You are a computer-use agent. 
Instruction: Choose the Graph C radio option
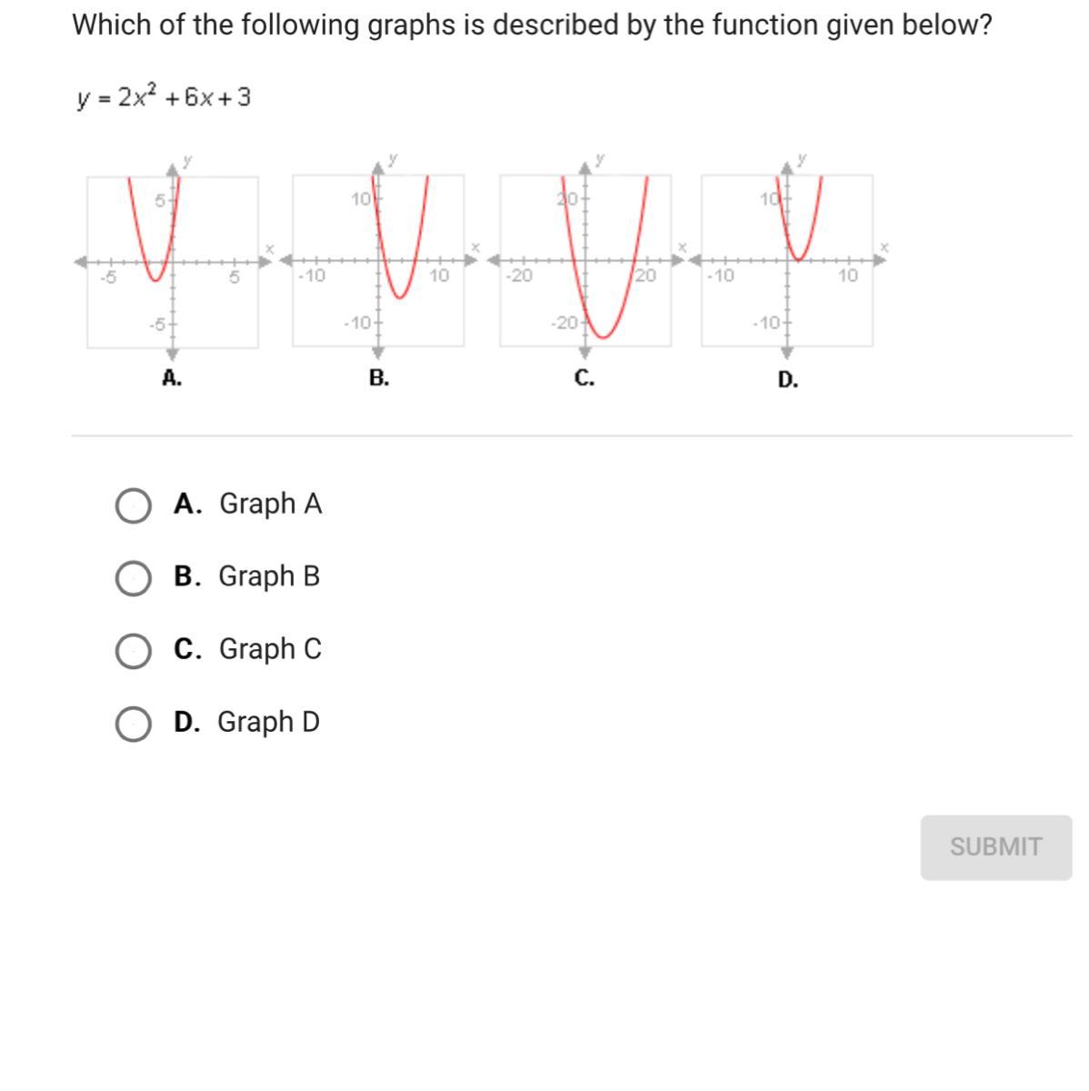[x=134, y=651]
